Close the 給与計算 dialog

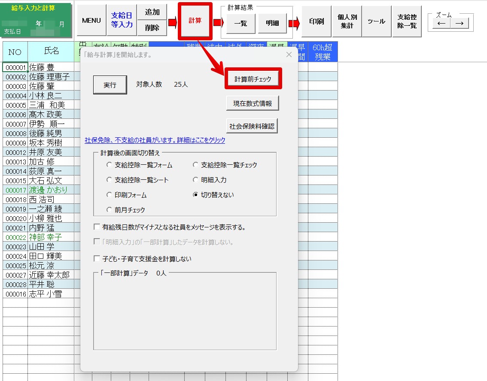(x=289, y=54)
